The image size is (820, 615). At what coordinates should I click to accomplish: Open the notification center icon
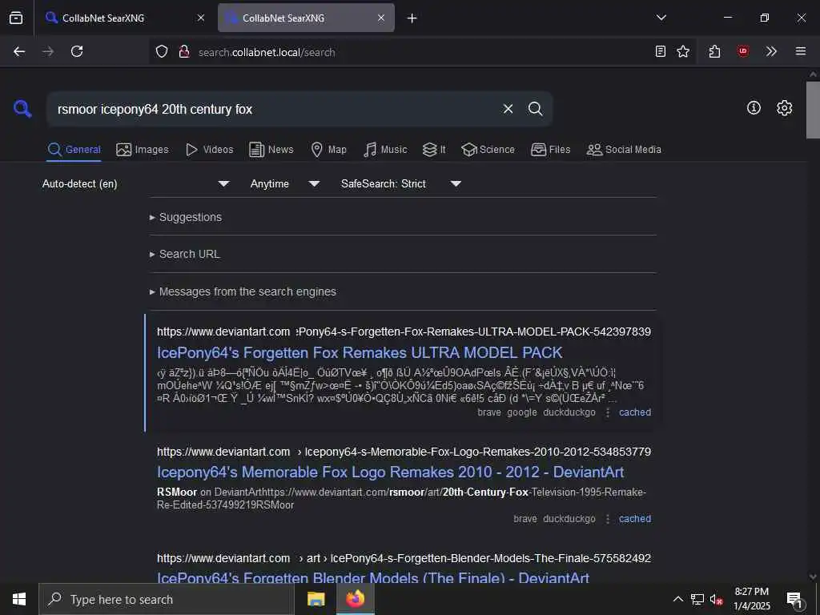794,599
